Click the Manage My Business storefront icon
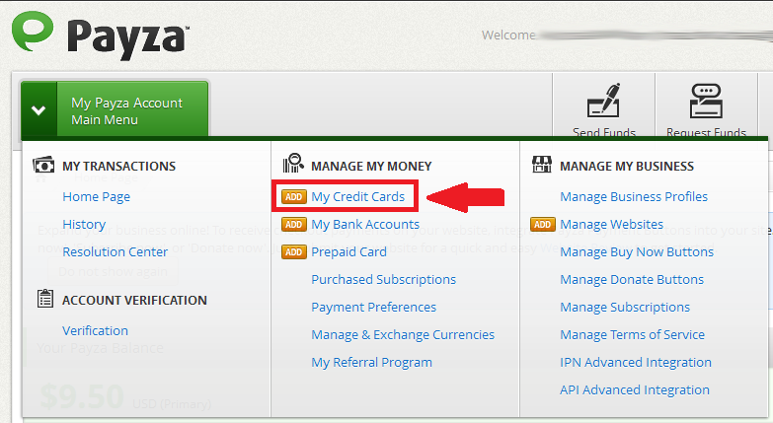The width and height of the screenshot is (773, 423). point(542,165)
